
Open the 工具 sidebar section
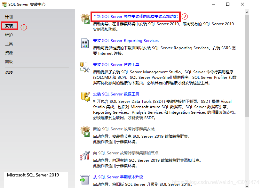click(9, 44)
